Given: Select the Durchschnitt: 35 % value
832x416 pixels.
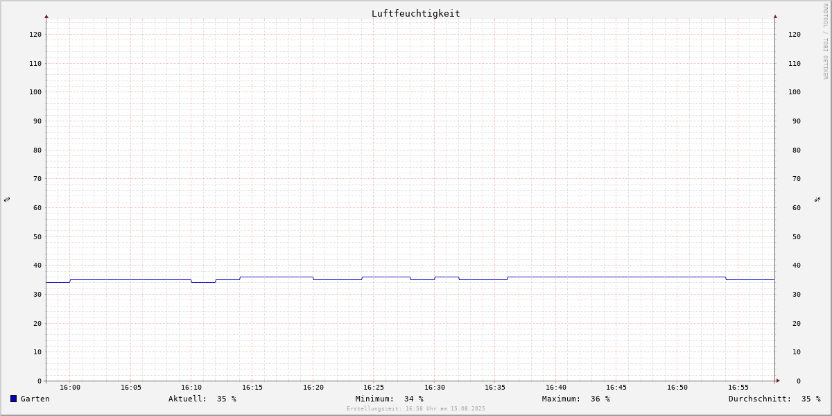Looking at the screenshot, I should point(774,399).
